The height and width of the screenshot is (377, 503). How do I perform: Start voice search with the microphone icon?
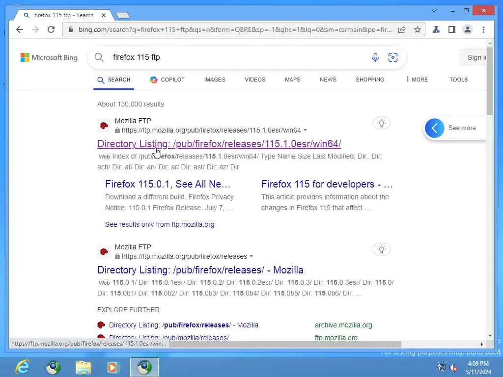(x=375, y=57)
